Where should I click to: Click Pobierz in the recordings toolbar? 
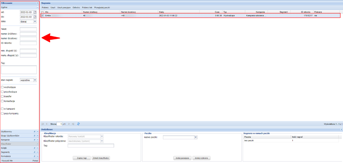coord(45,8)
